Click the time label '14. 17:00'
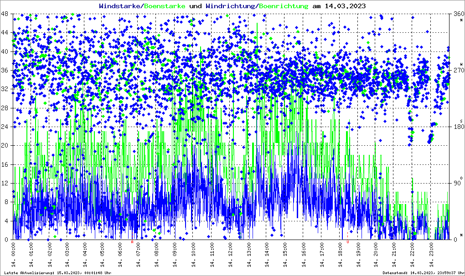The width and height of the screenshot is (465, 276). coord(322,255)
